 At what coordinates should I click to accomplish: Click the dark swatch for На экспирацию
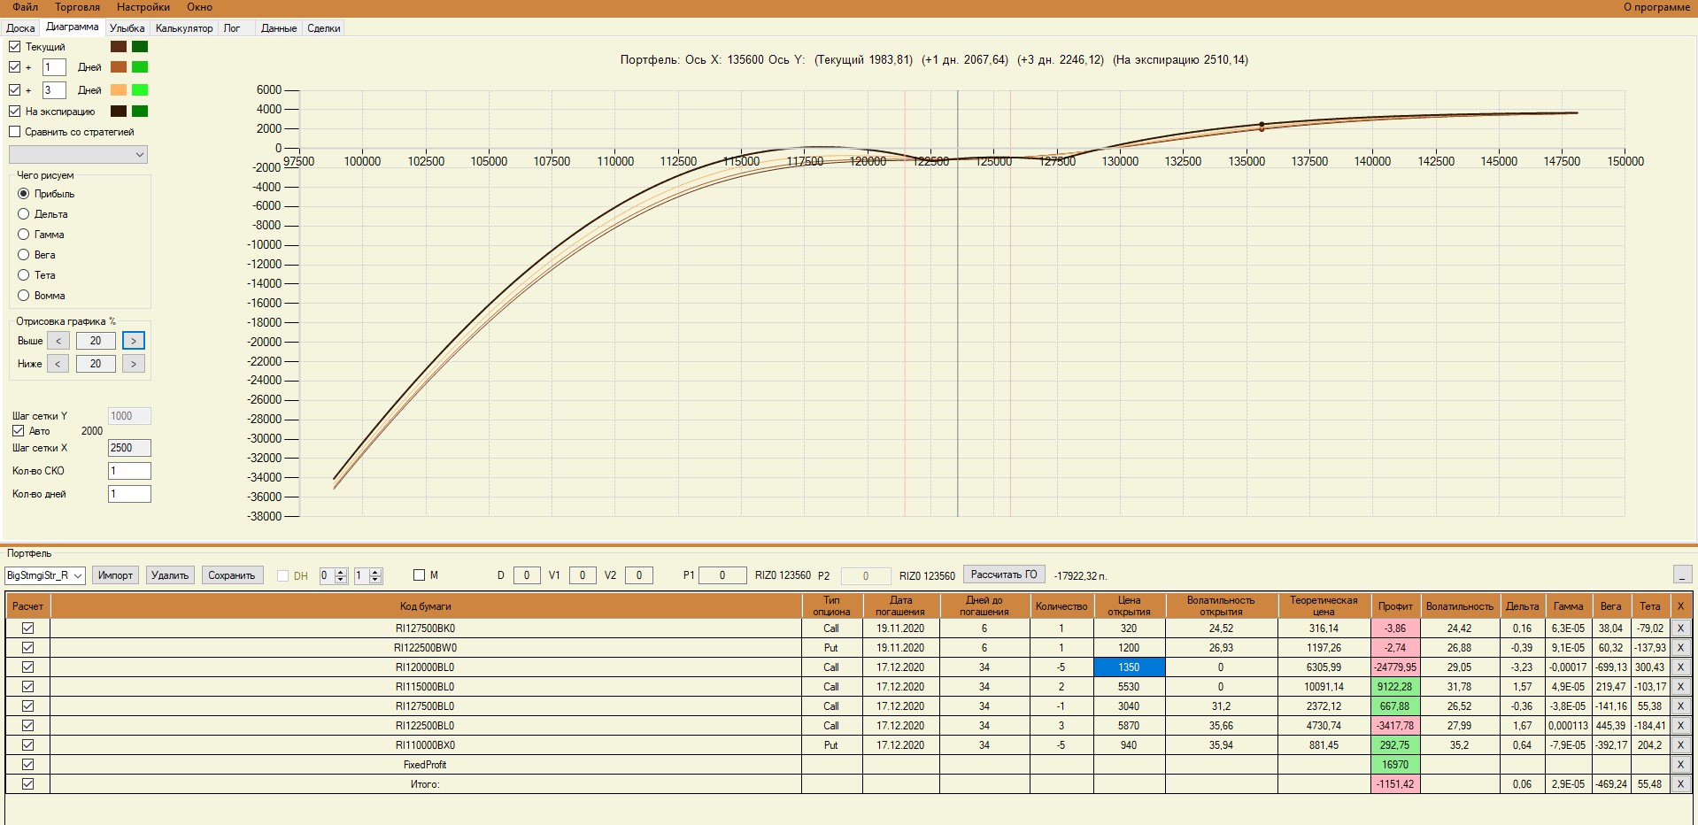pos(119,112)
